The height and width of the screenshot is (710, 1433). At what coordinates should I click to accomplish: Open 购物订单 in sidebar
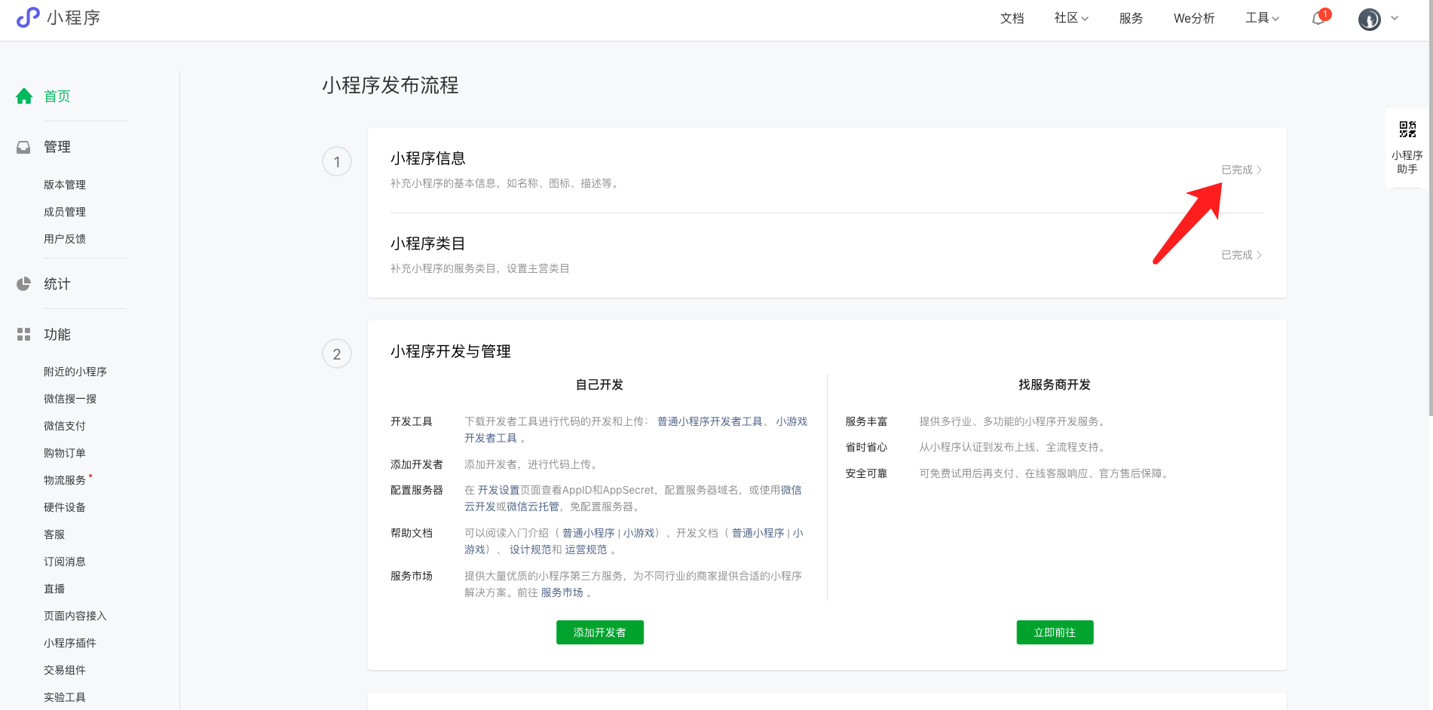[65, 453]
